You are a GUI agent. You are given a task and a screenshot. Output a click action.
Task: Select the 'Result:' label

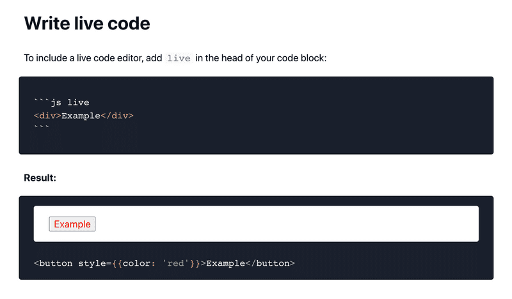tap(40, 178)
